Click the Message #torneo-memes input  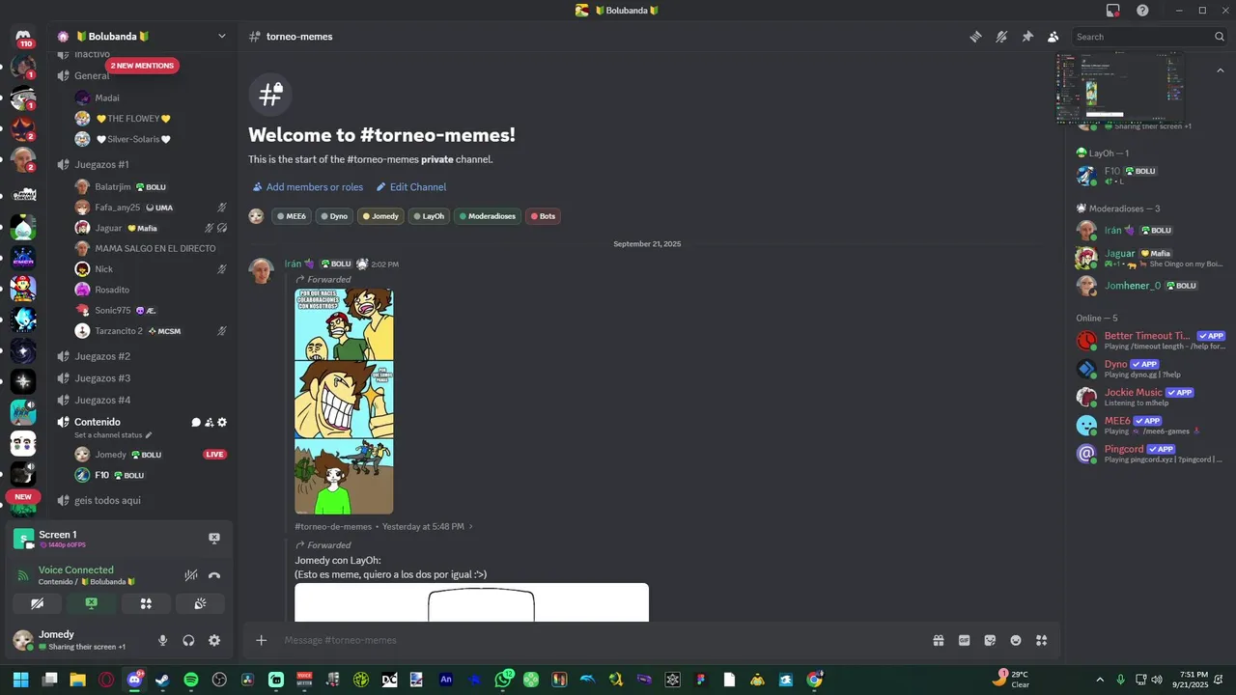pyautogui.click(x=599, y=640)
